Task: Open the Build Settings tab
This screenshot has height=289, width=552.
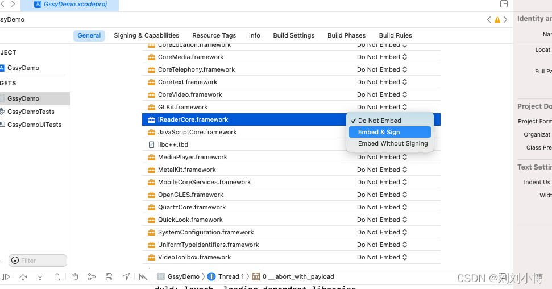Action: (293, 36)
